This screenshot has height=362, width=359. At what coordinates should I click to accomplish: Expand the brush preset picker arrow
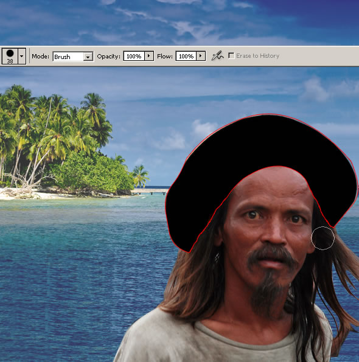(x=22, y=56)
